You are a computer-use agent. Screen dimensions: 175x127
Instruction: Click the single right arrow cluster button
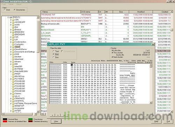click(58, 115)
